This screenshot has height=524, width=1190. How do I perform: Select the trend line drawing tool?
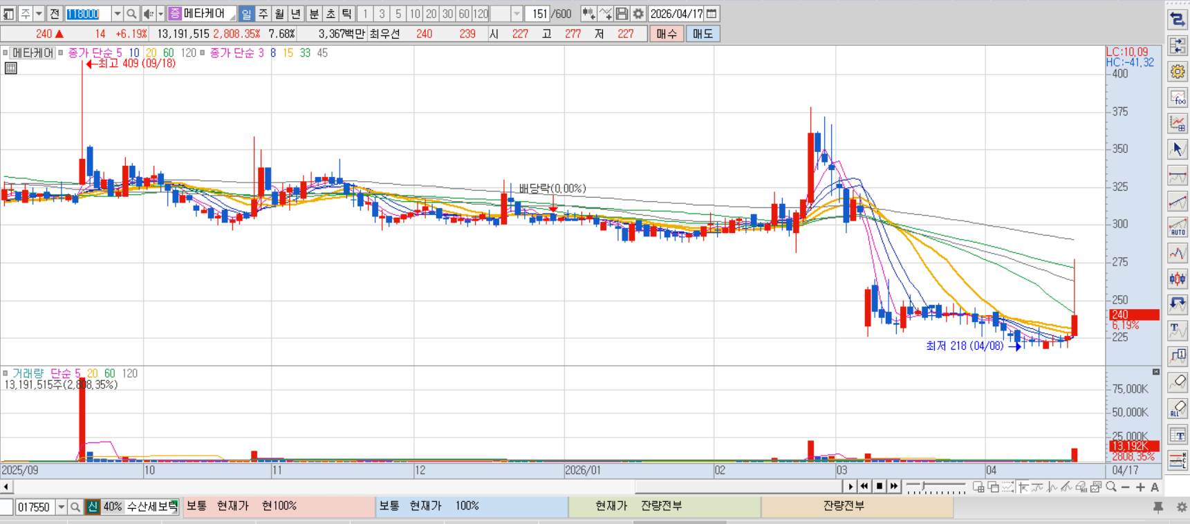coord(1178,201)
